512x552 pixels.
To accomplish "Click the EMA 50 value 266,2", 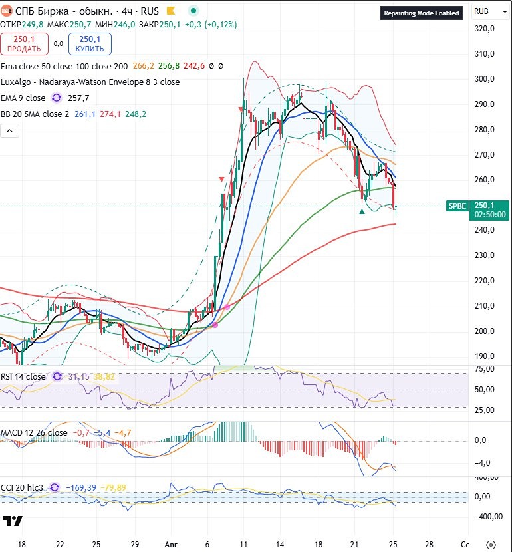I will tap(144, 66).
